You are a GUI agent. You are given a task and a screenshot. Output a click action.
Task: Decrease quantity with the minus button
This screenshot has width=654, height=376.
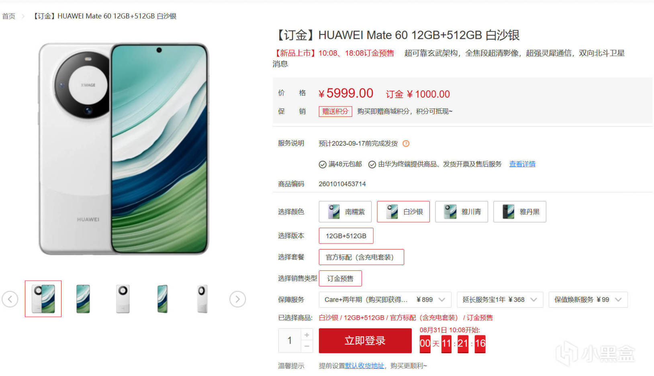tap(307, 346)
